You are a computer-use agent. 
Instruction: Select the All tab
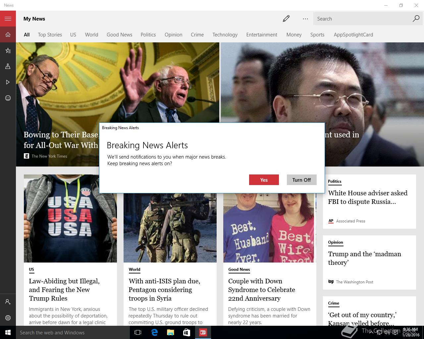(27, 34)
